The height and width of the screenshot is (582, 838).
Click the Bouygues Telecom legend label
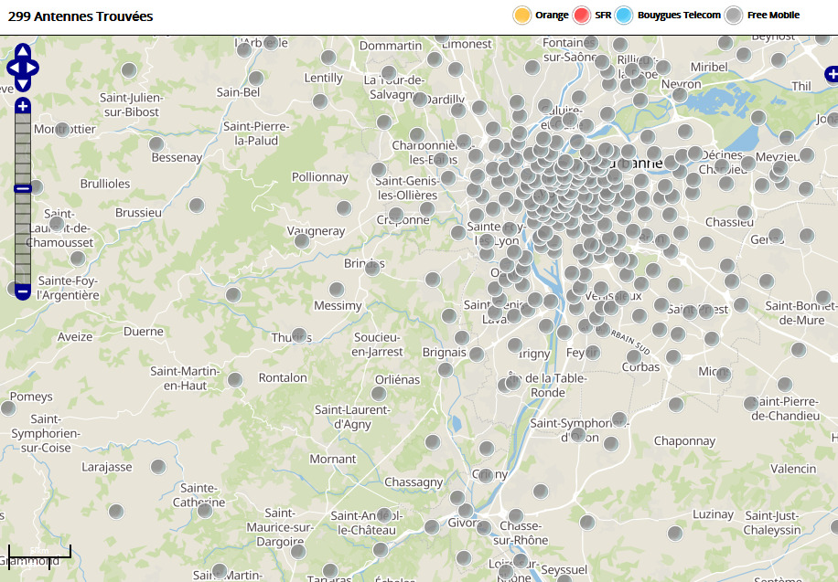(x=679, y=16)
